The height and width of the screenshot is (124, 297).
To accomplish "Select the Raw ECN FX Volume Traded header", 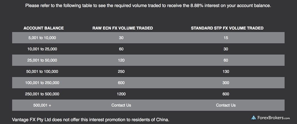I will (123, 28).
